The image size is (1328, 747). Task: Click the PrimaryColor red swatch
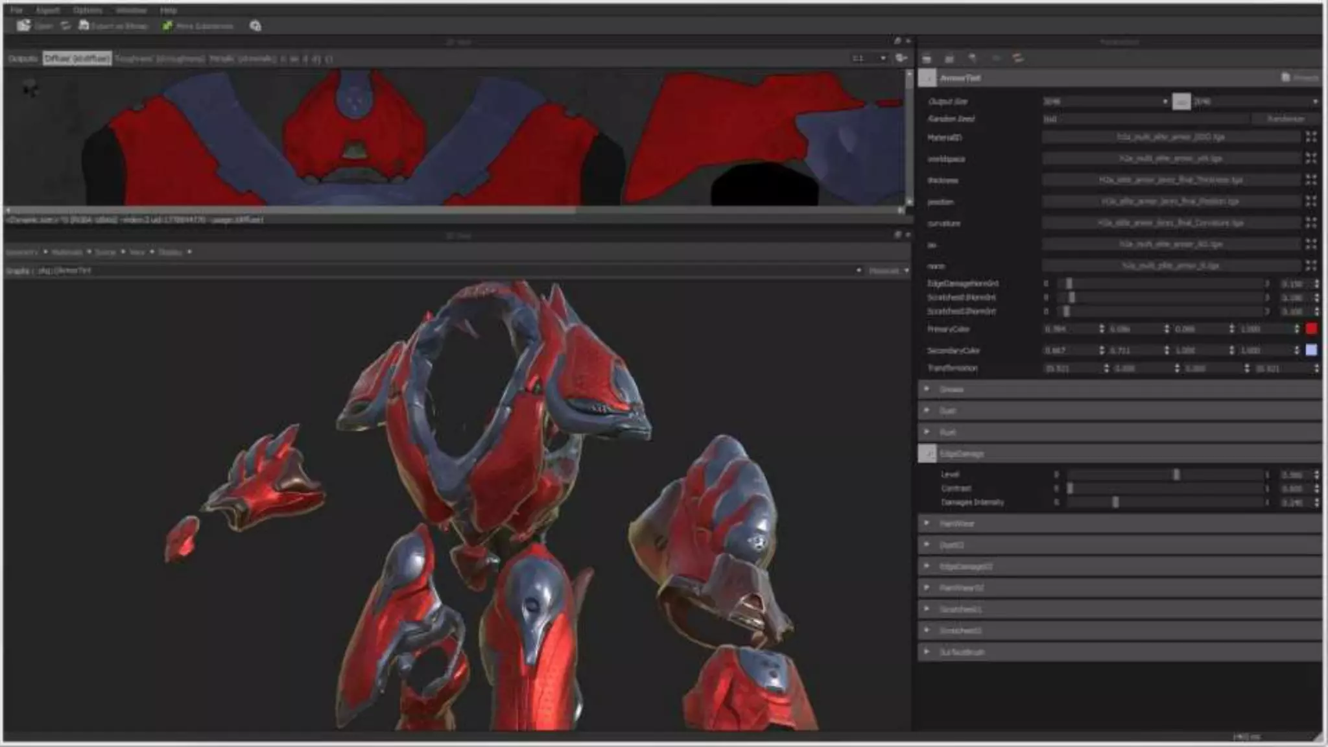pyautogui.click(x=1311, y=329)
